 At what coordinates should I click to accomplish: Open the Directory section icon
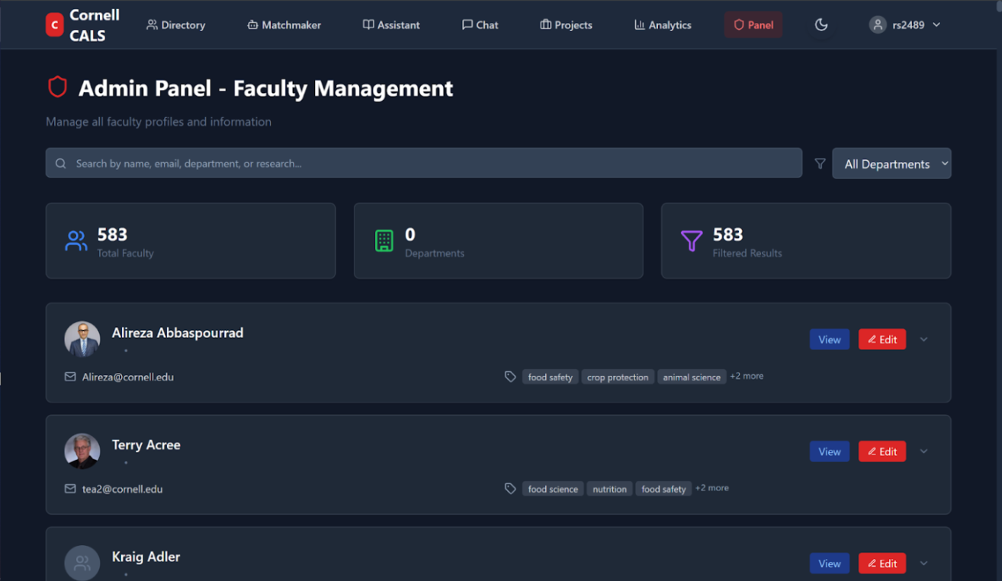click(150, 24)
